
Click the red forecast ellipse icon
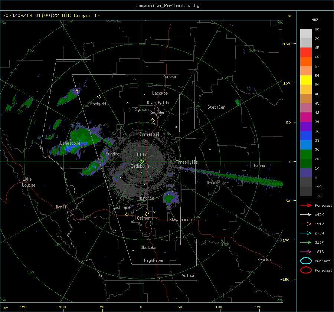[x=306, y=270]
